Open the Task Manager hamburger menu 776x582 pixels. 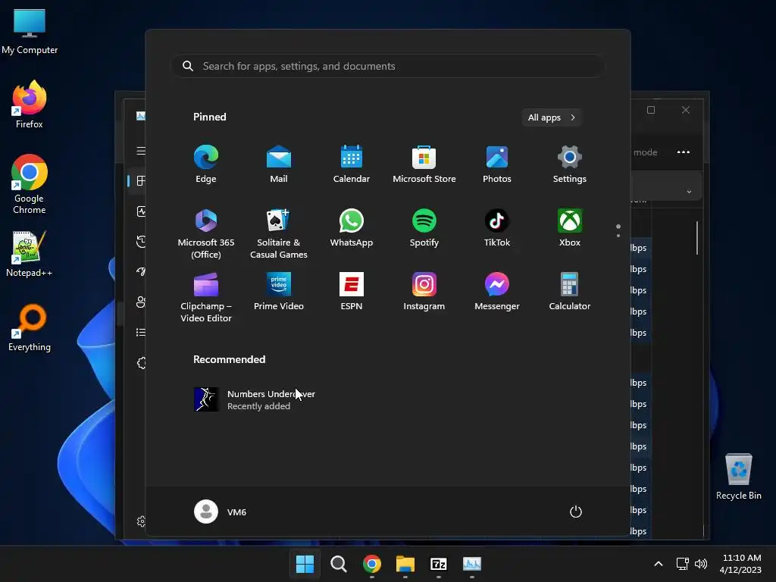[x=141, y=151]
